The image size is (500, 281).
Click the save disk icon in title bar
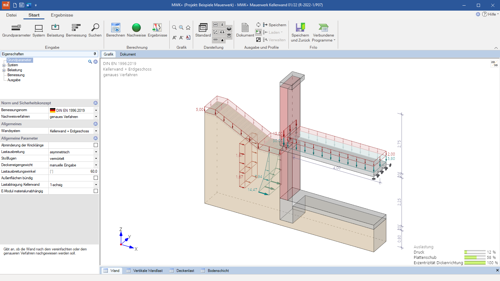click(22, 5)
